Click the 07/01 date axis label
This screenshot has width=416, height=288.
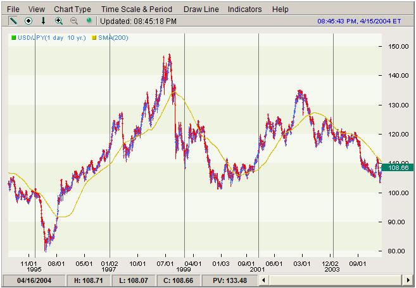point(165,263)
